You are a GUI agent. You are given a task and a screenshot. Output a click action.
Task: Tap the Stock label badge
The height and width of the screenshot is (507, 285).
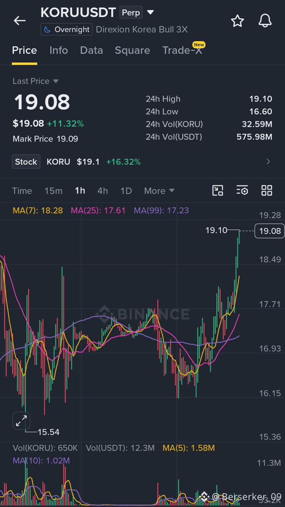pos(26,161)
